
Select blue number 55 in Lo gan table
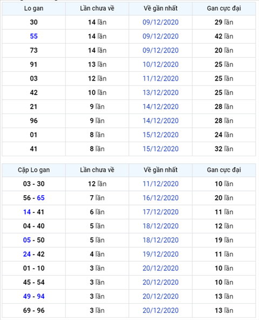[x=33, y=36]
